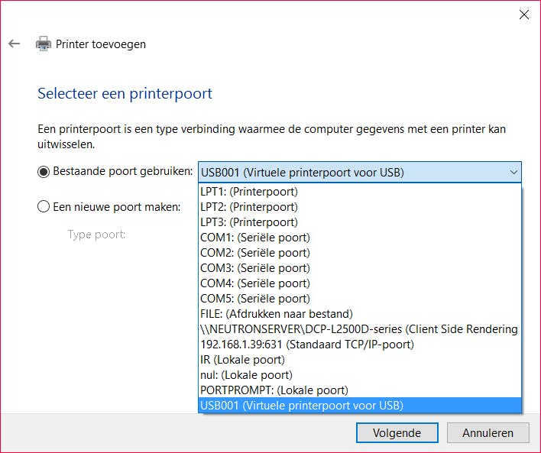Image resolution: width=541 pixels, height=453 pixels.
Task: Select IR (Lokale poort) option
Action: [x=242, y=360]
